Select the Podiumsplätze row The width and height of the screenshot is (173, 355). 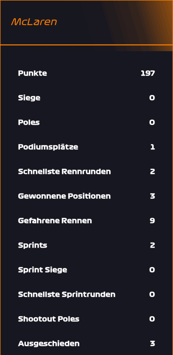point(86,147)
